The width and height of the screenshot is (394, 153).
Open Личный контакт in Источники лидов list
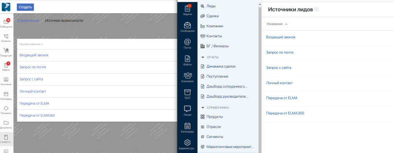pyautogui.click(x=279, y=83)
